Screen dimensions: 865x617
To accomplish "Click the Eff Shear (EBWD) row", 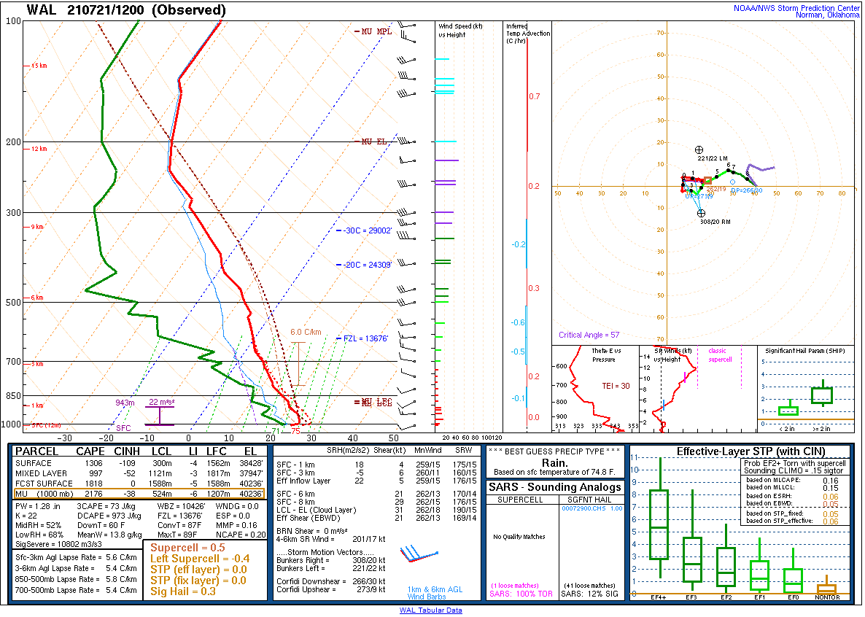I will 377,519.
